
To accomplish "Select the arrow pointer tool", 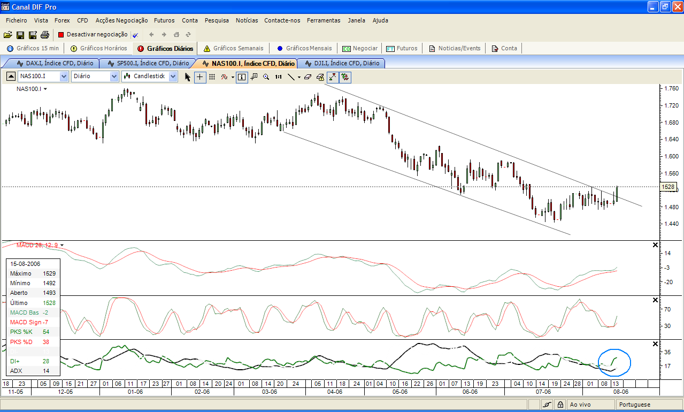I will point(188,77).
